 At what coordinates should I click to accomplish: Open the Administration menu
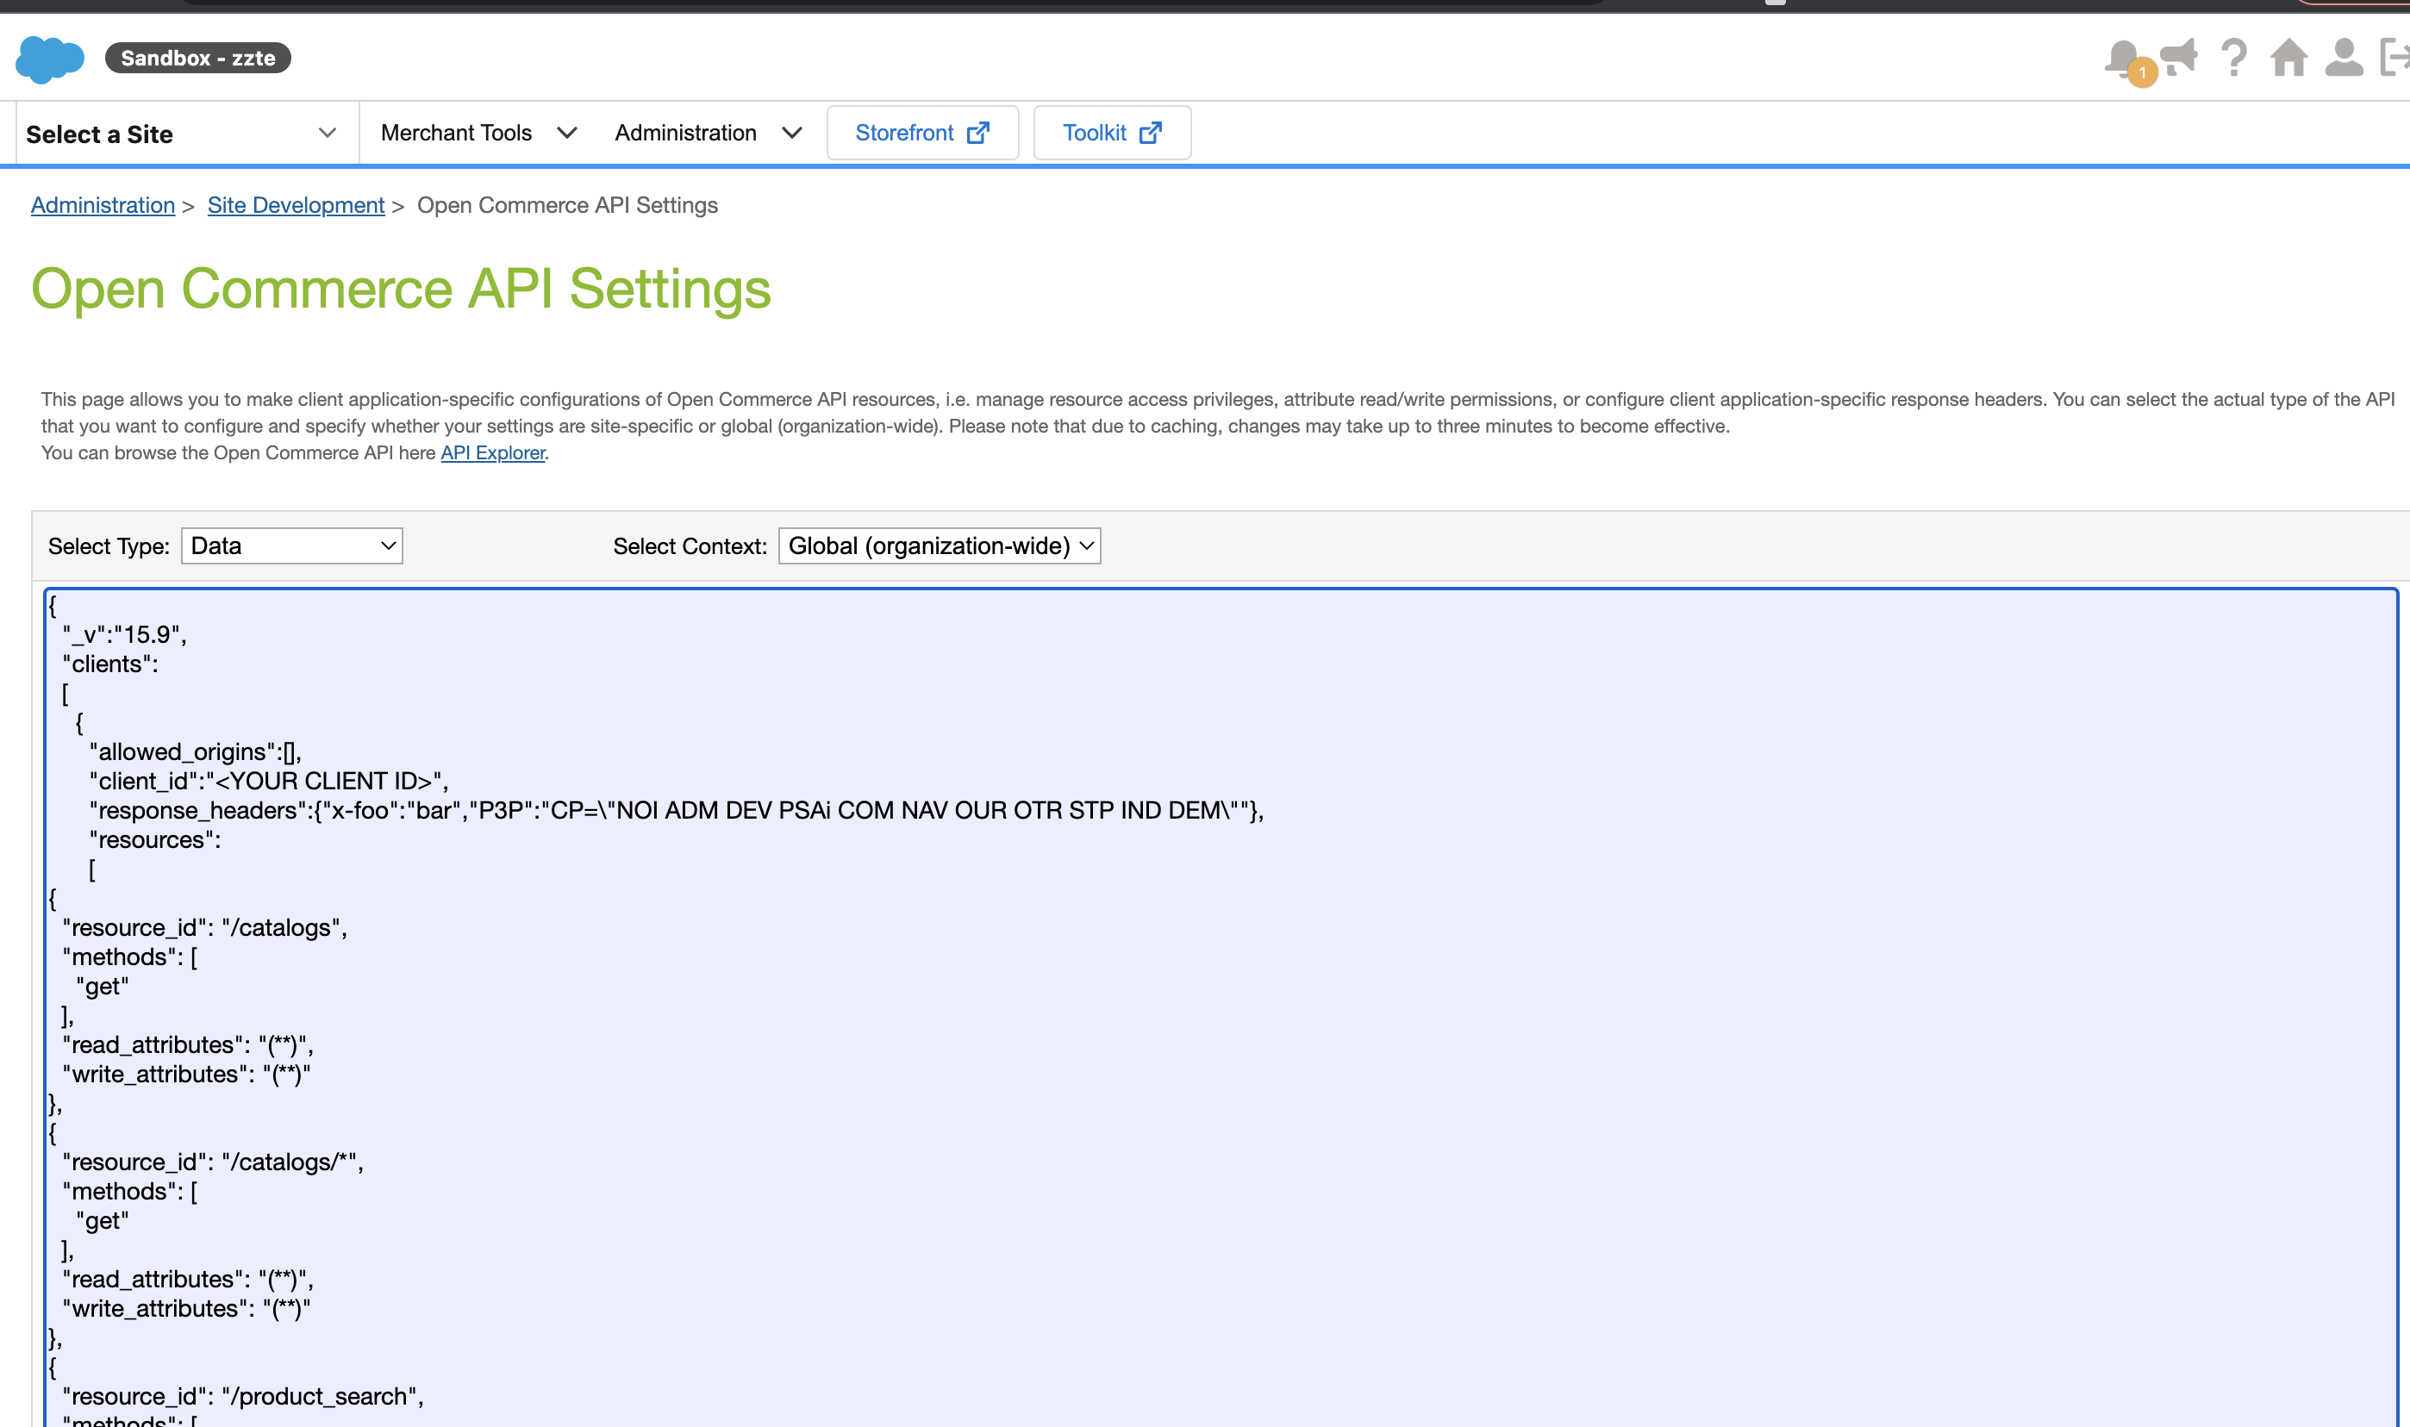[709, 133]
